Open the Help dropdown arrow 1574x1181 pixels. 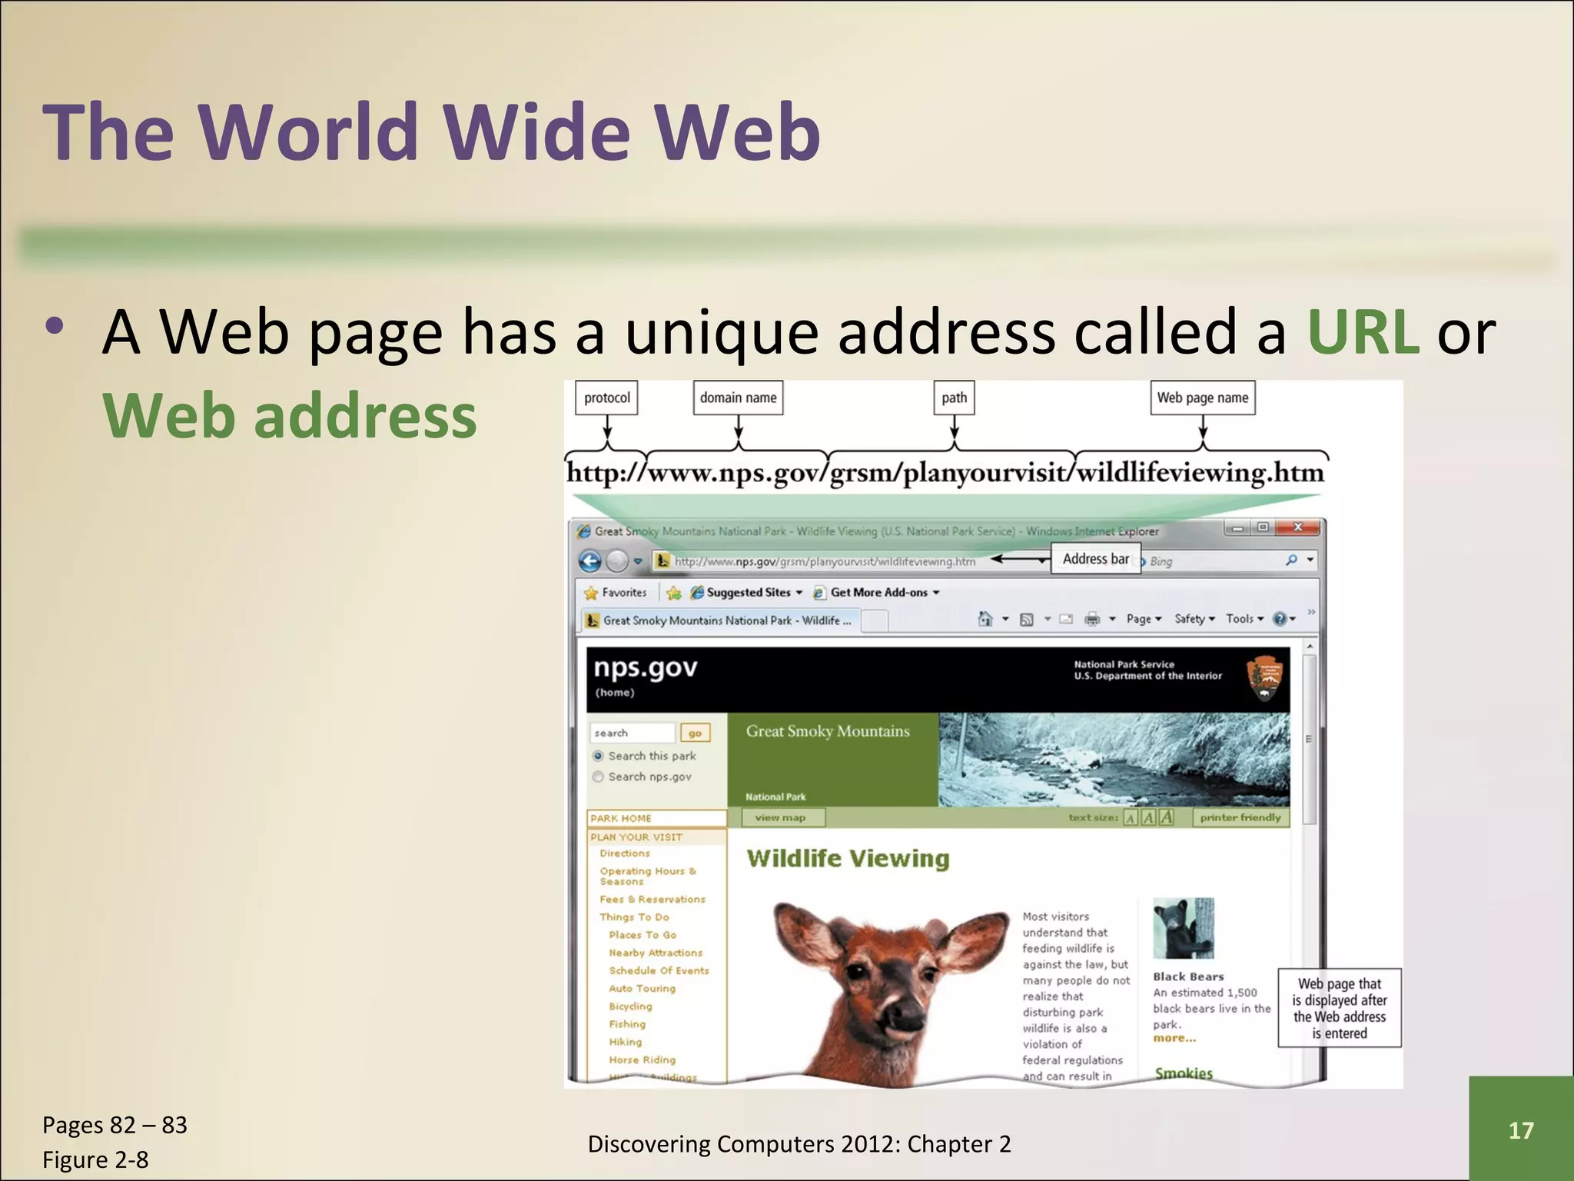pos(1293,619)
